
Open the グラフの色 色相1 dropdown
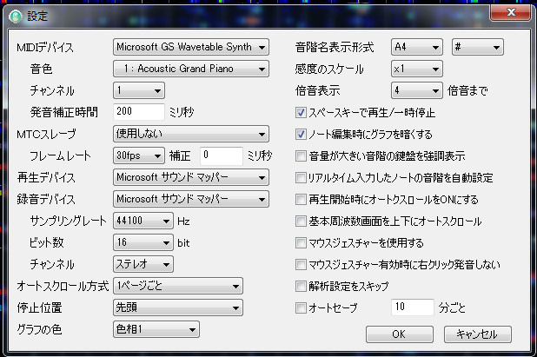156,328
